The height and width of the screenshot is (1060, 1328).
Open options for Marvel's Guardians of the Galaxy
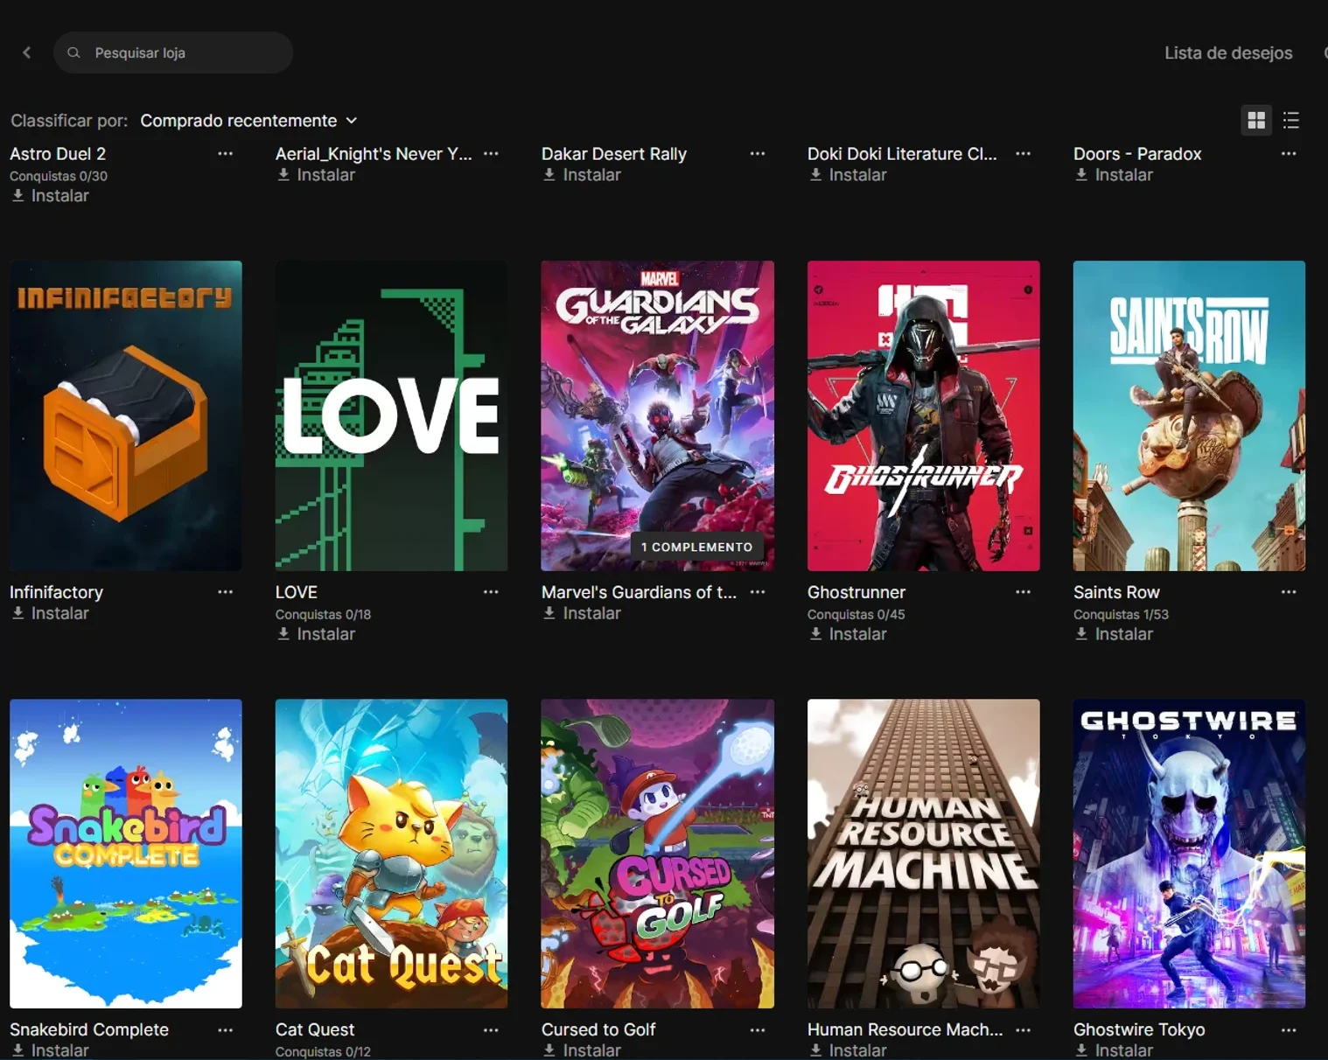tap(758, 592)
